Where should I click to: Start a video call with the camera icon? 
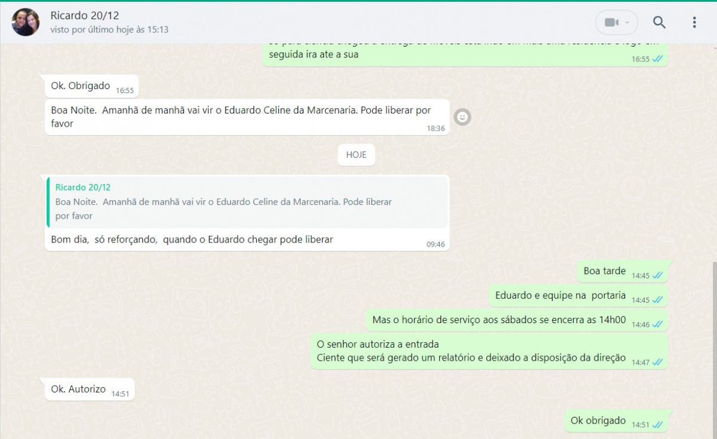[611, 23]
